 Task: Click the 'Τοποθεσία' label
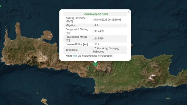click(72, 50)
